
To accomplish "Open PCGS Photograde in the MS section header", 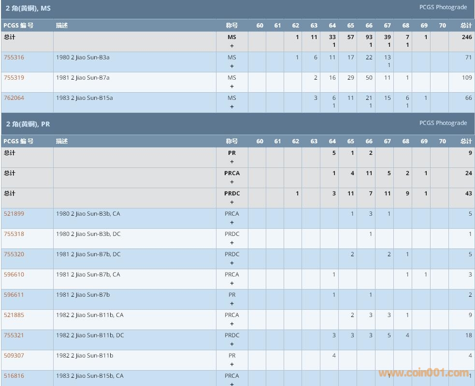I will coord(443,7).
